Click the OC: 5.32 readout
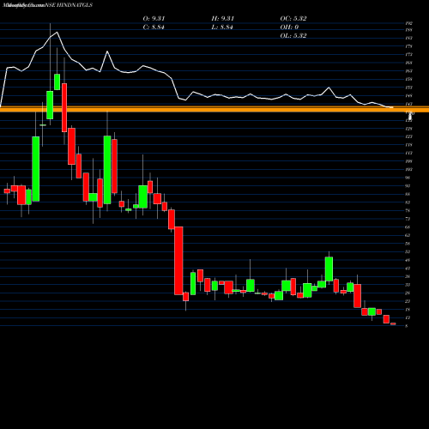Image resolution: width=429 pixels, height=429 pixels. tap(293, 19)
